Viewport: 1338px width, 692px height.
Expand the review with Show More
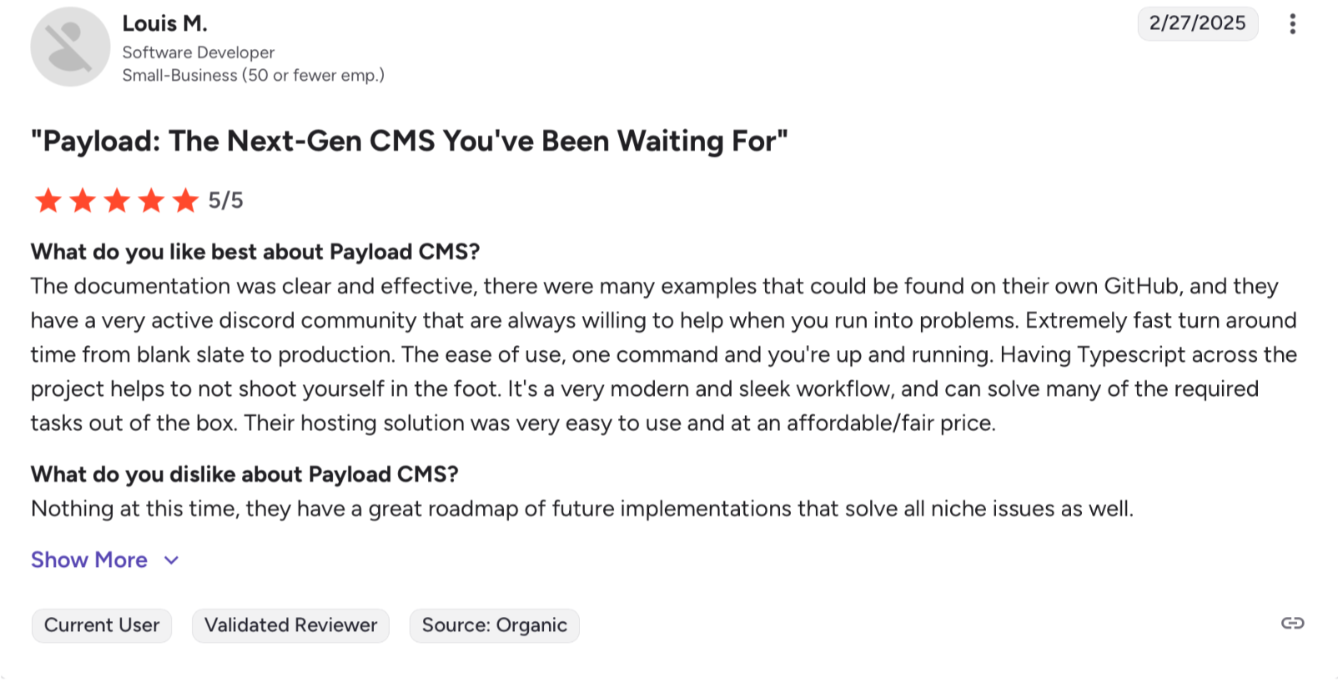point(89,560)
